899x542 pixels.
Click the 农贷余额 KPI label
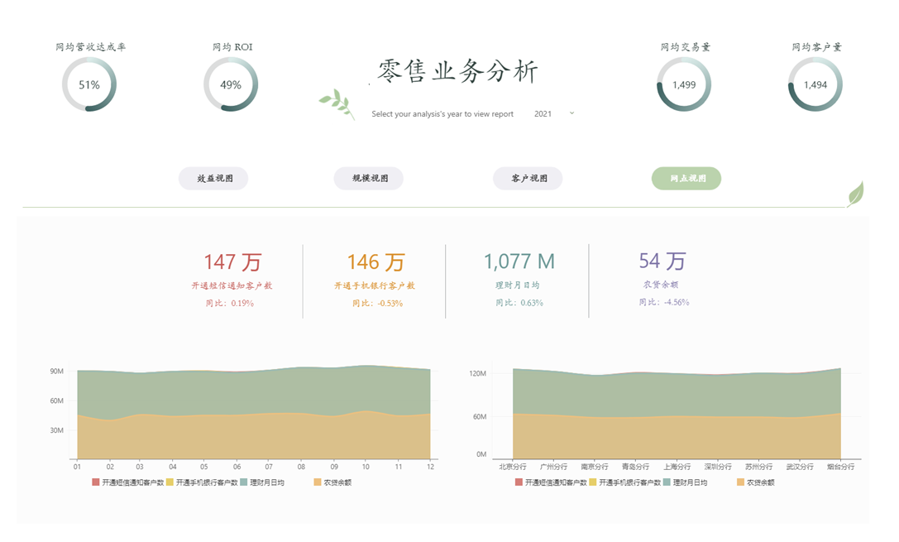(661, 285)
